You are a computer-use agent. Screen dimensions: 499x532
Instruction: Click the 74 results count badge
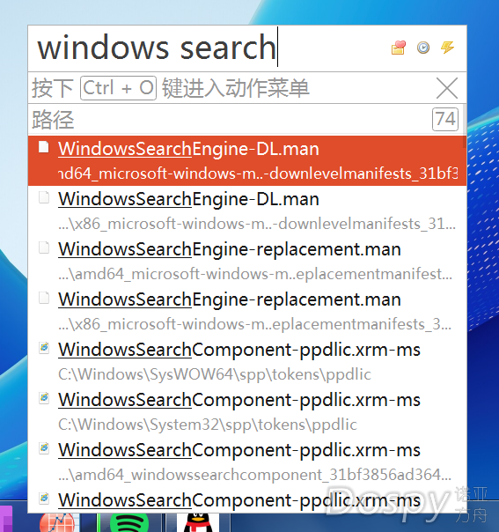445,120
